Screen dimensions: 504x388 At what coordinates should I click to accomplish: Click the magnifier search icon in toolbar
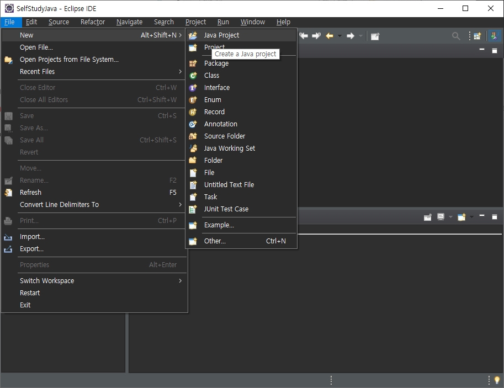[456, 36]
